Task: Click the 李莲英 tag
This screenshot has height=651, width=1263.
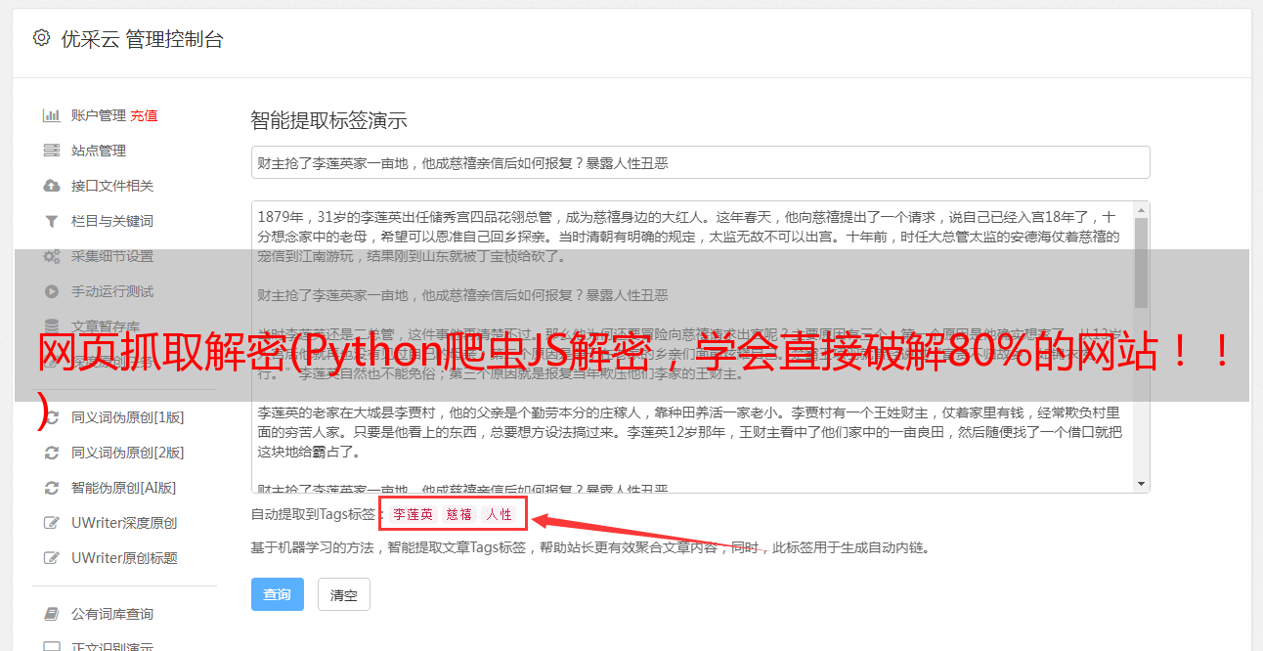Action: tap(413, 514)
